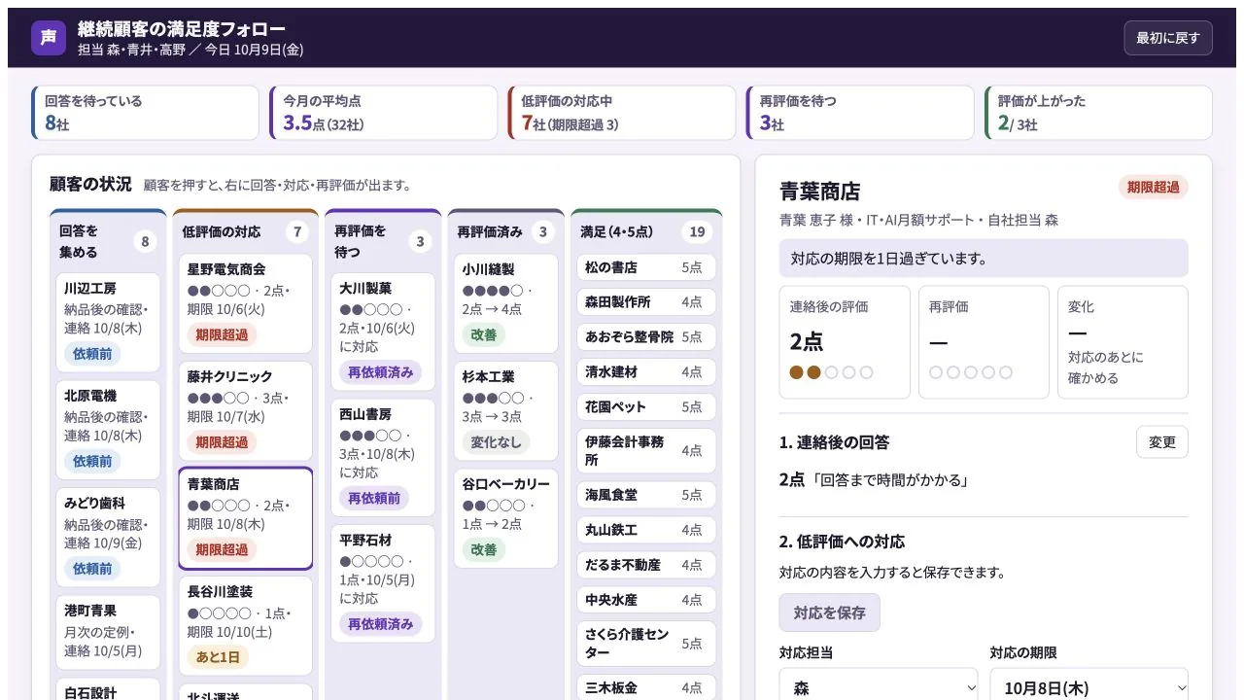Click the 最初に戻す button
This screenshot has width=1244, height=700.
point(1168,38)
